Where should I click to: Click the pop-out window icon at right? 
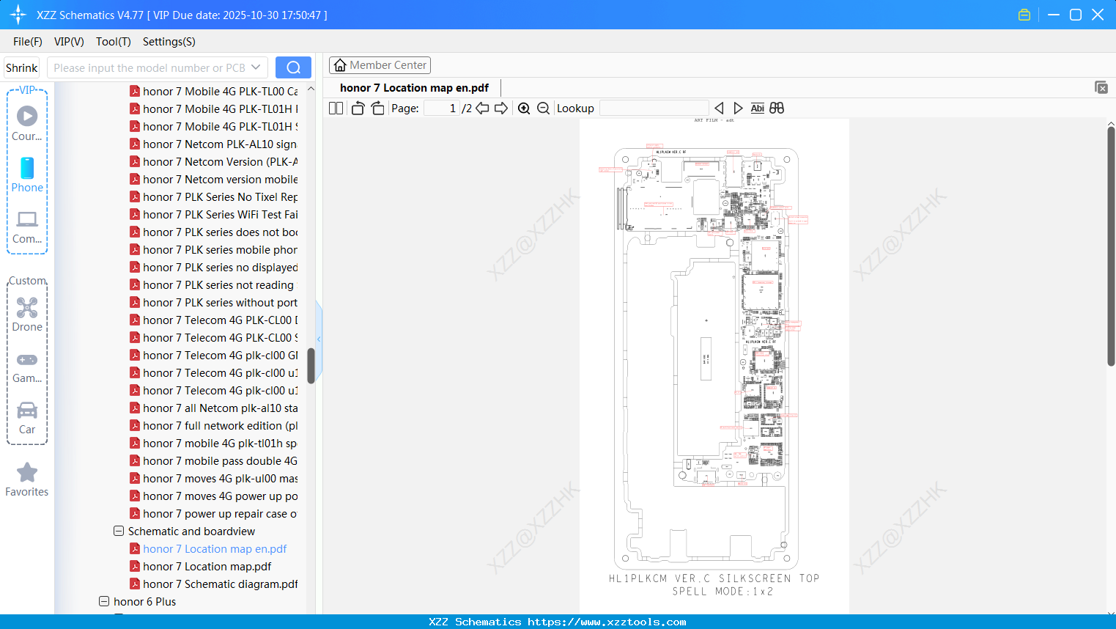(1101, 87)
